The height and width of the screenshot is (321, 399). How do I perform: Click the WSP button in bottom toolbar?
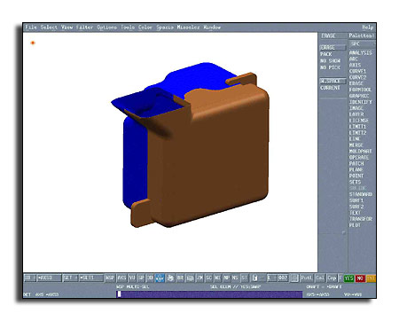110,278
